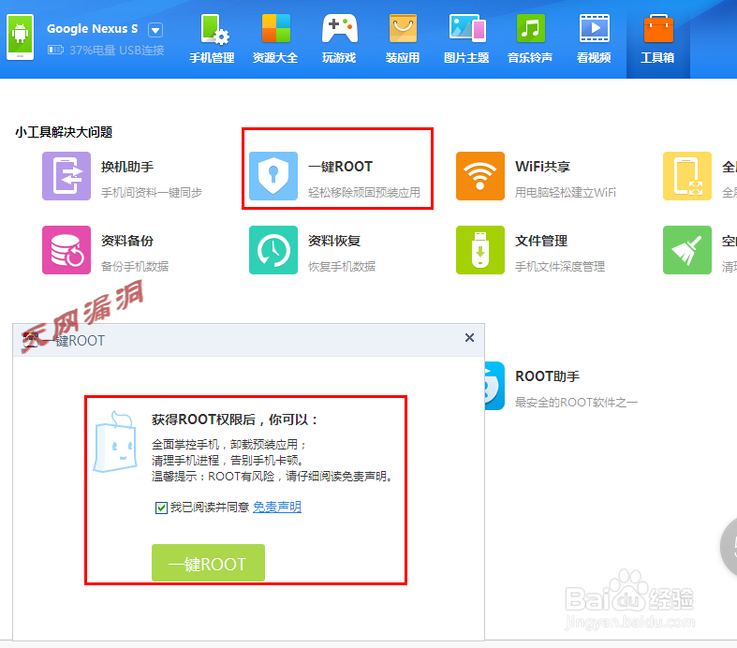Click 用电脑轻松建立WiFi description text
The height and width of the screenshot is (648, 737).
coord(566,193)
